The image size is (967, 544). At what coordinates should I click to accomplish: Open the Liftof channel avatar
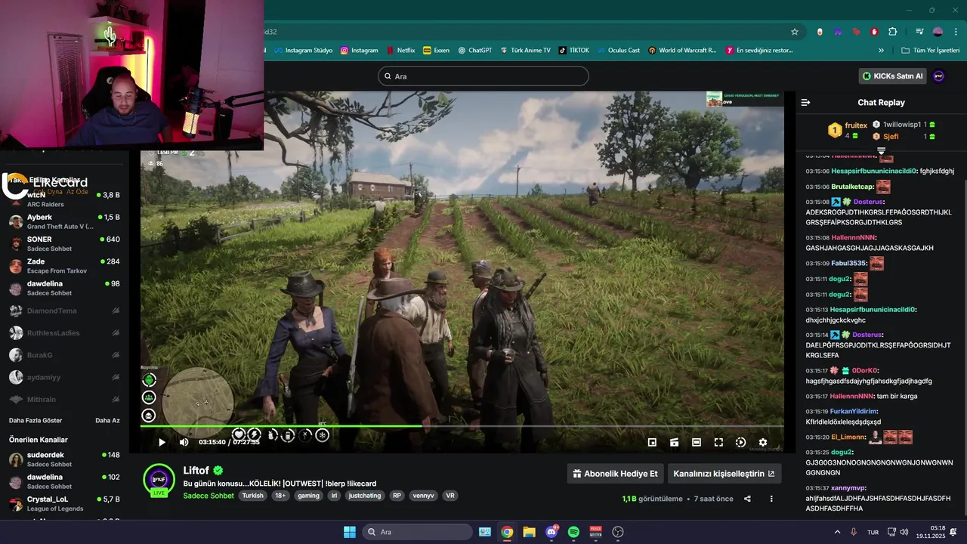pyautogui.click(x=159, y=480)
